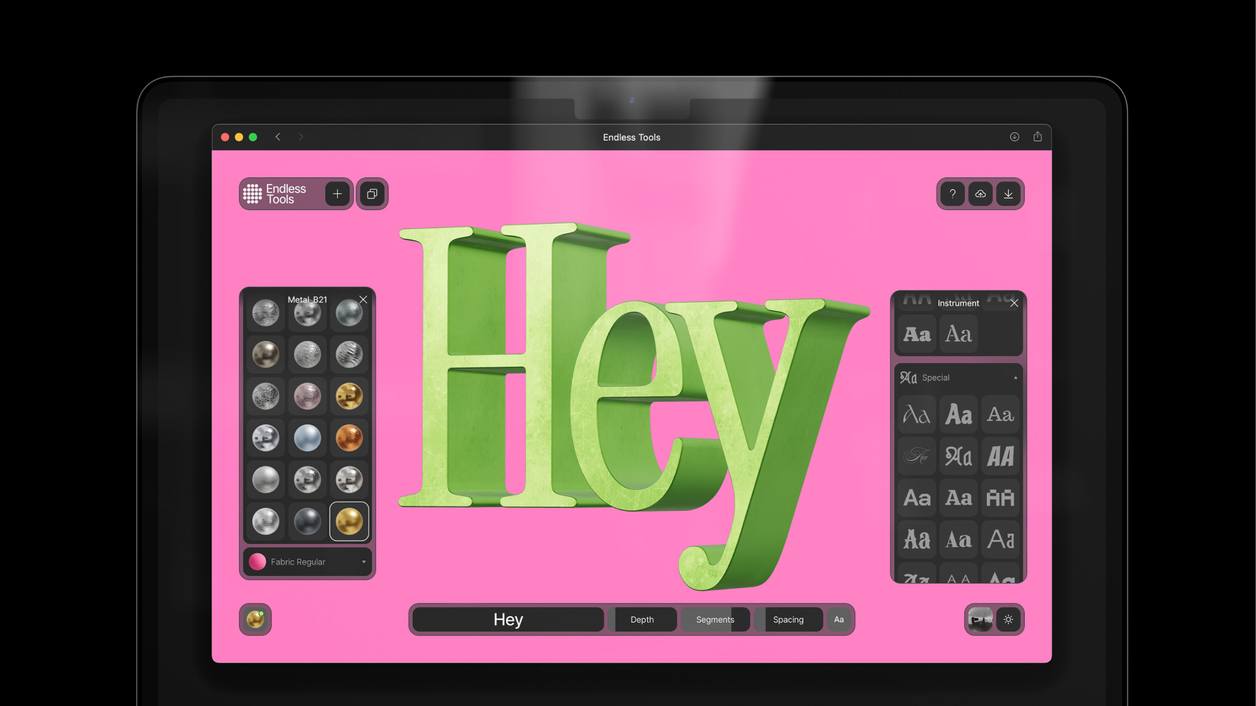Select the highlighted gold metal material

tap(349, 522)
